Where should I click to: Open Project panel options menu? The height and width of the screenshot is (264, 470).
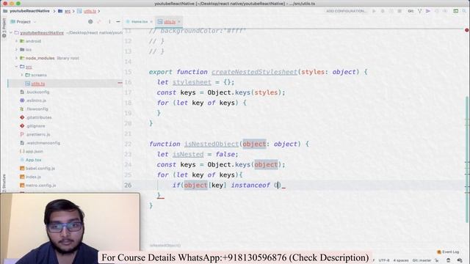point(109,21)
